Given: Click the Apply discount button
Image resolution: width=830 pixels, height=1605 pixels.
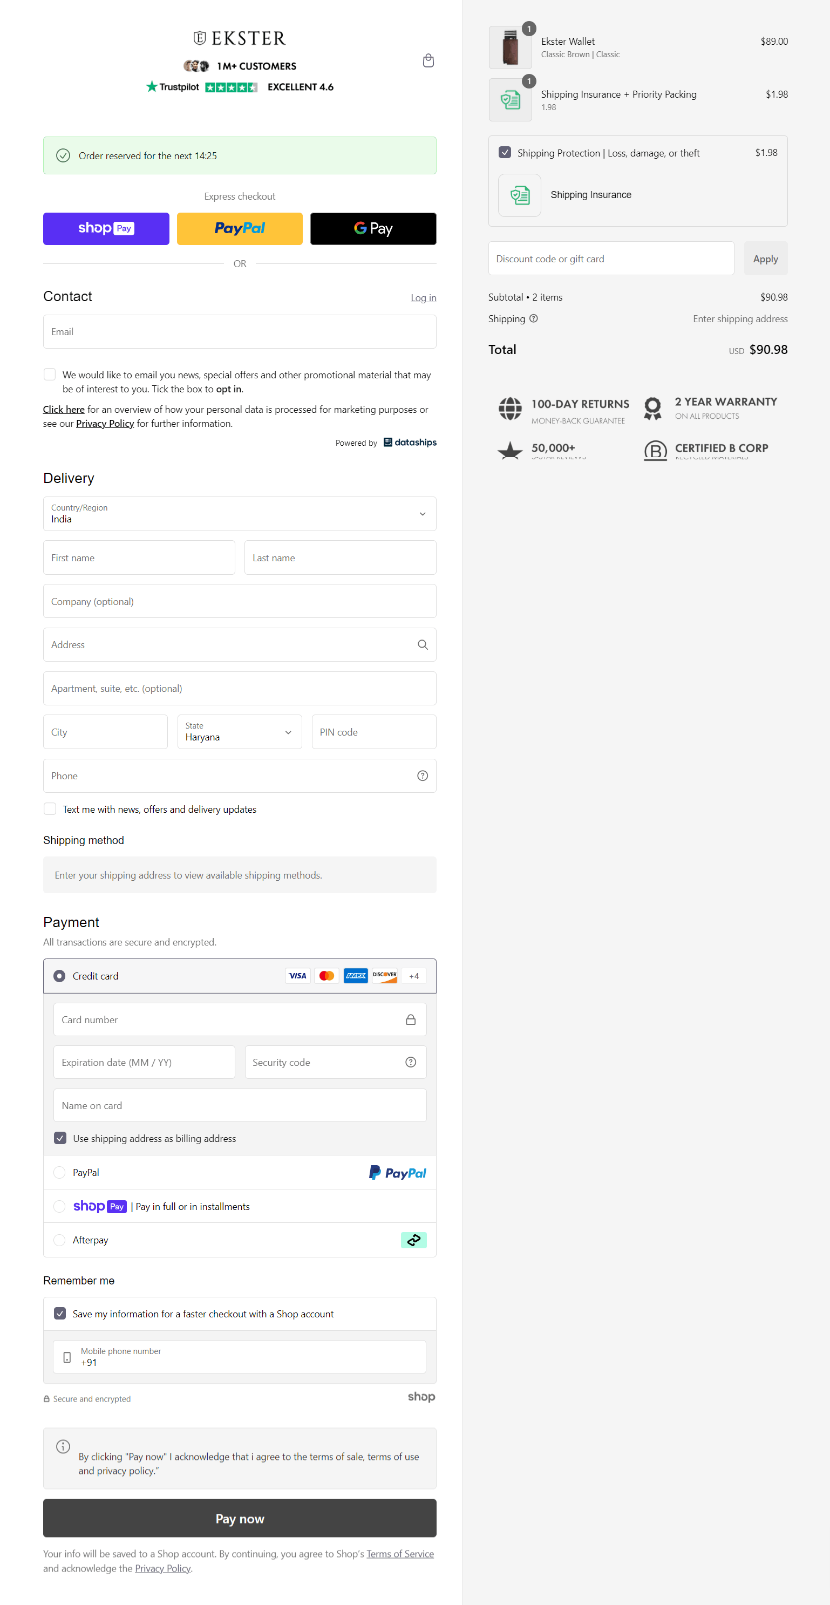Looking at the screenshot, I should point(765,259).
